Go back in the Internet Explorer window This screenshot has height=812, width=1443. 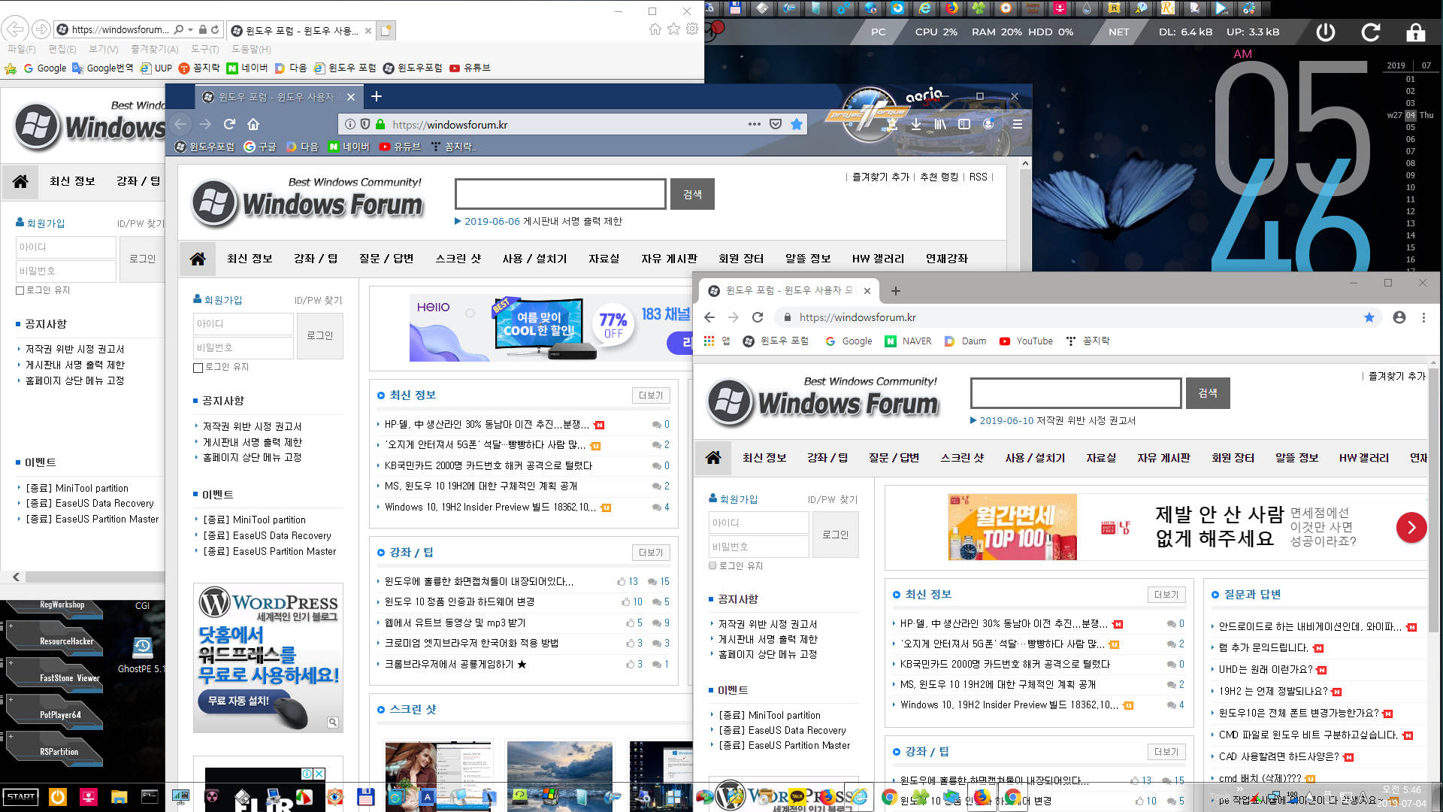coord(15,29)
